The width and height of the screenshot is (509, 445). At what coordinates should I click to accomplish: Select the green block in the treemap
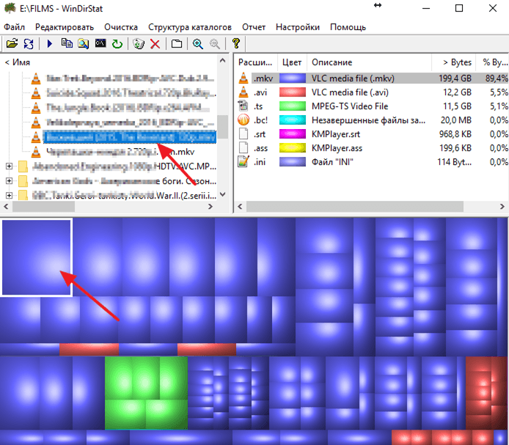pos(146,389)
